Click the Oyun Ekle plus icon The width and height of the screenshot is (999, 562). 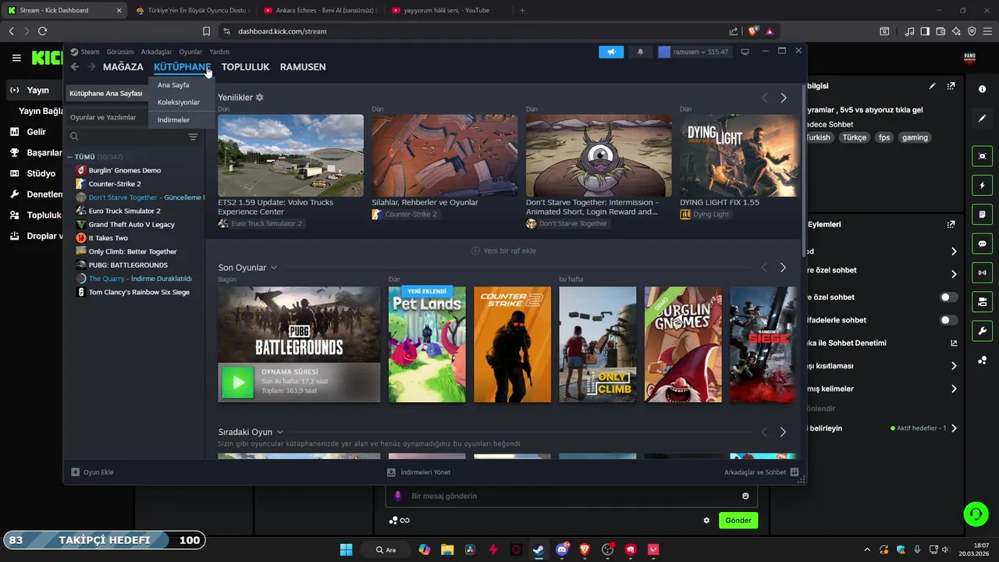point(75,472)
